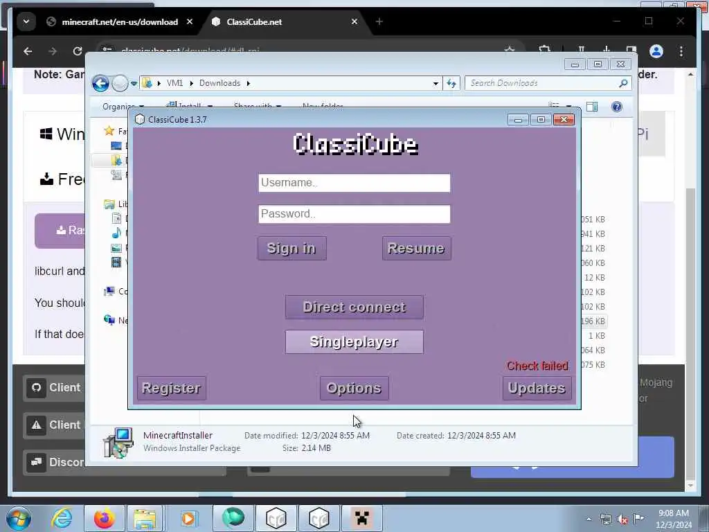
Task: Start Singleplayer mode in ClassiCube
Action: 354,342
